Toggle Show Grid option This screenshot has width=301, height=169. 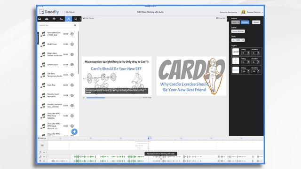coord(221,18)
